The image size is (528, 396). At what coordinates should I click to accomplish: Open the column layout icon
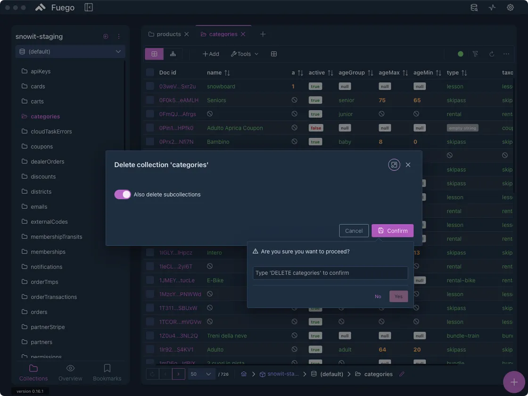pos(274,54)
